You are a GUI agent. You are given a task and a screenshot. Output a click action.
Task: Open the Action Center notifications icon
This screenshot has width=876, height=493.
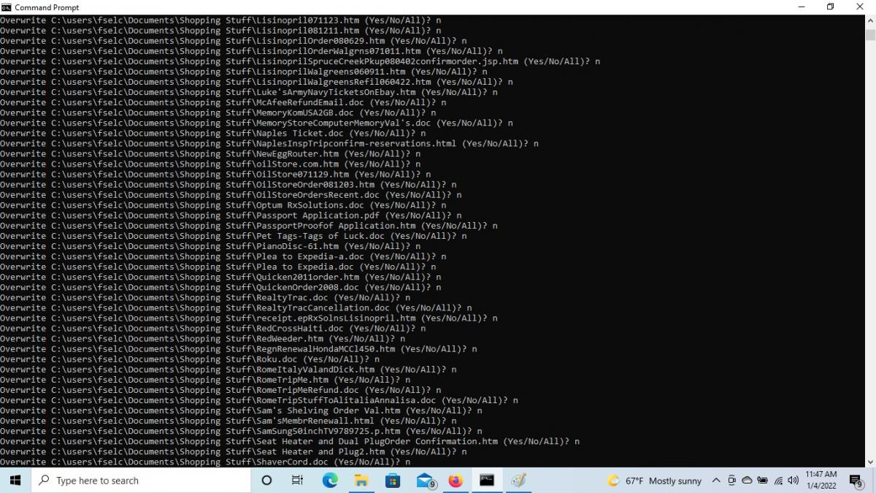coord(856,480)
